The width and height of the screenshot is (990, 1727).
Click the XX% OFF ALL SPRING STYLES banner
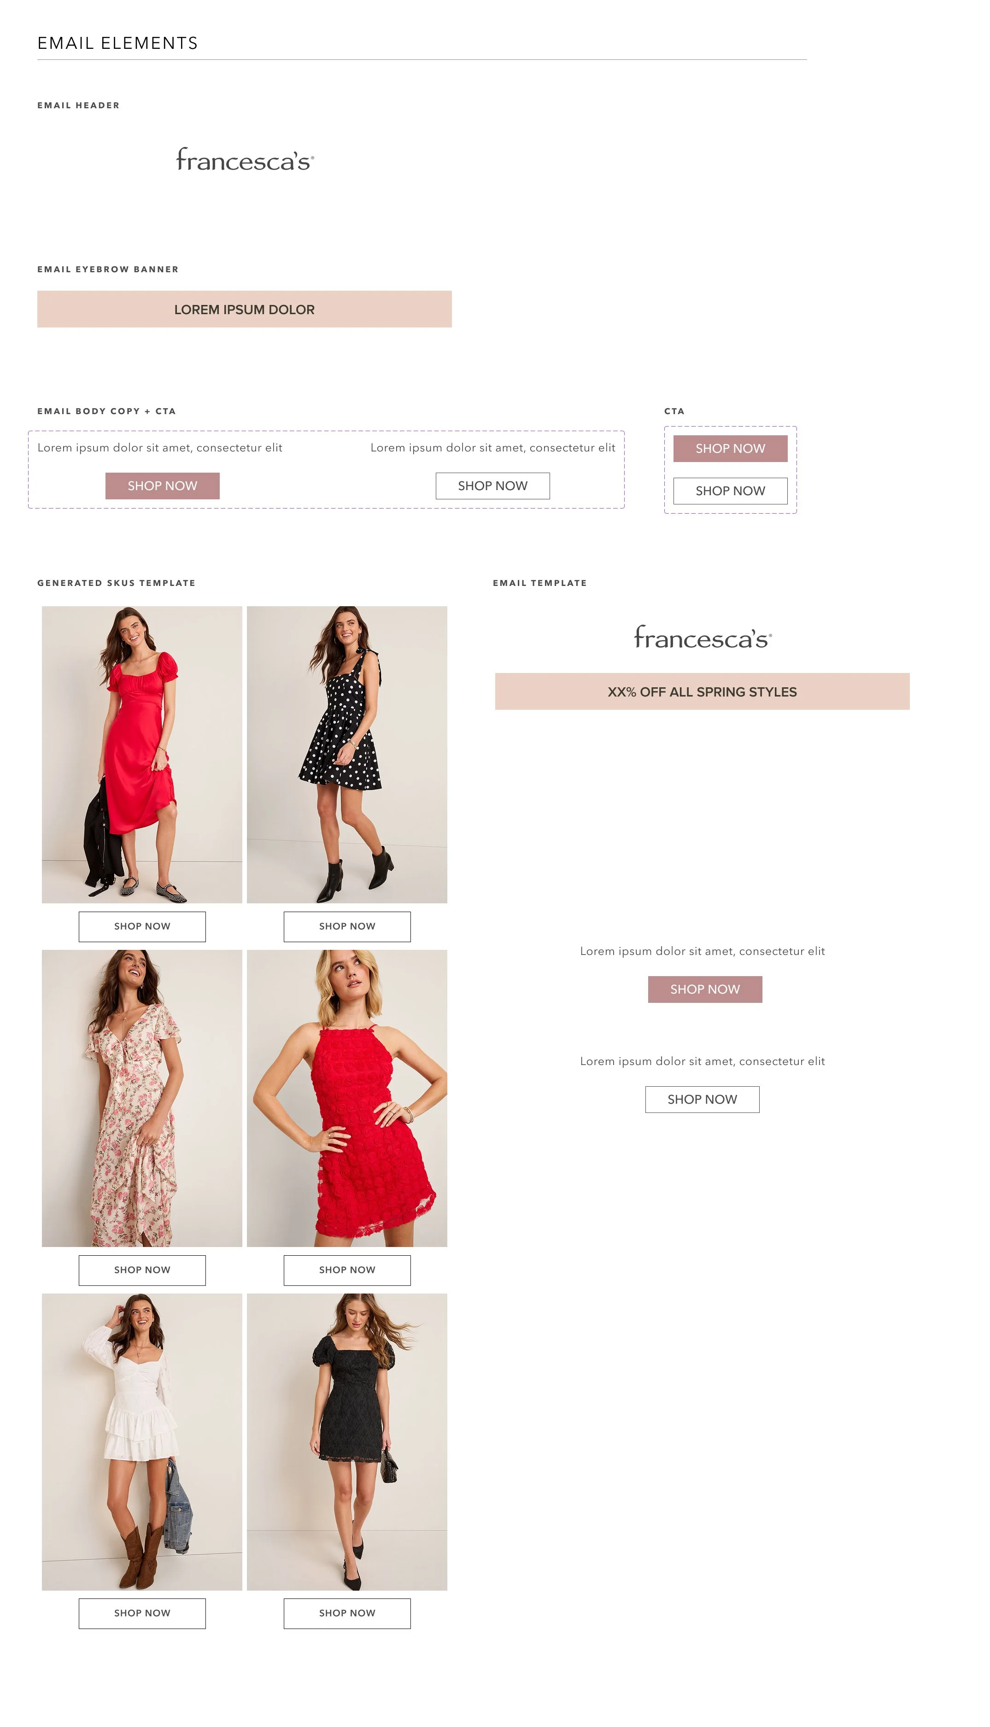[702, 691]
